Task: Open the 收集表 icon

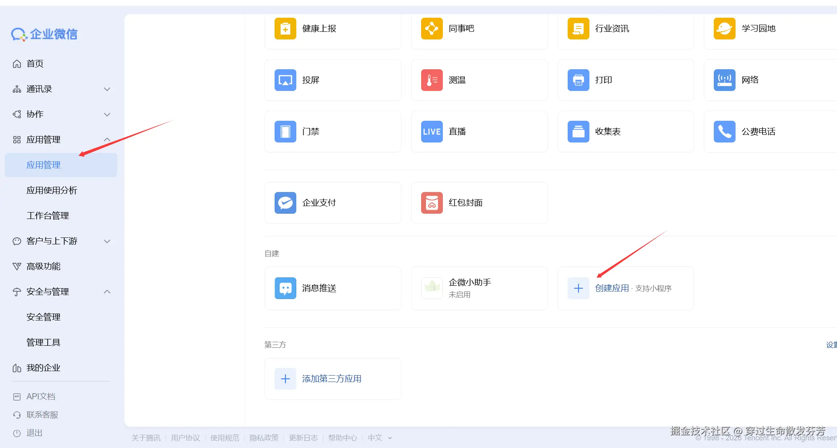Action: click(578, 132)
